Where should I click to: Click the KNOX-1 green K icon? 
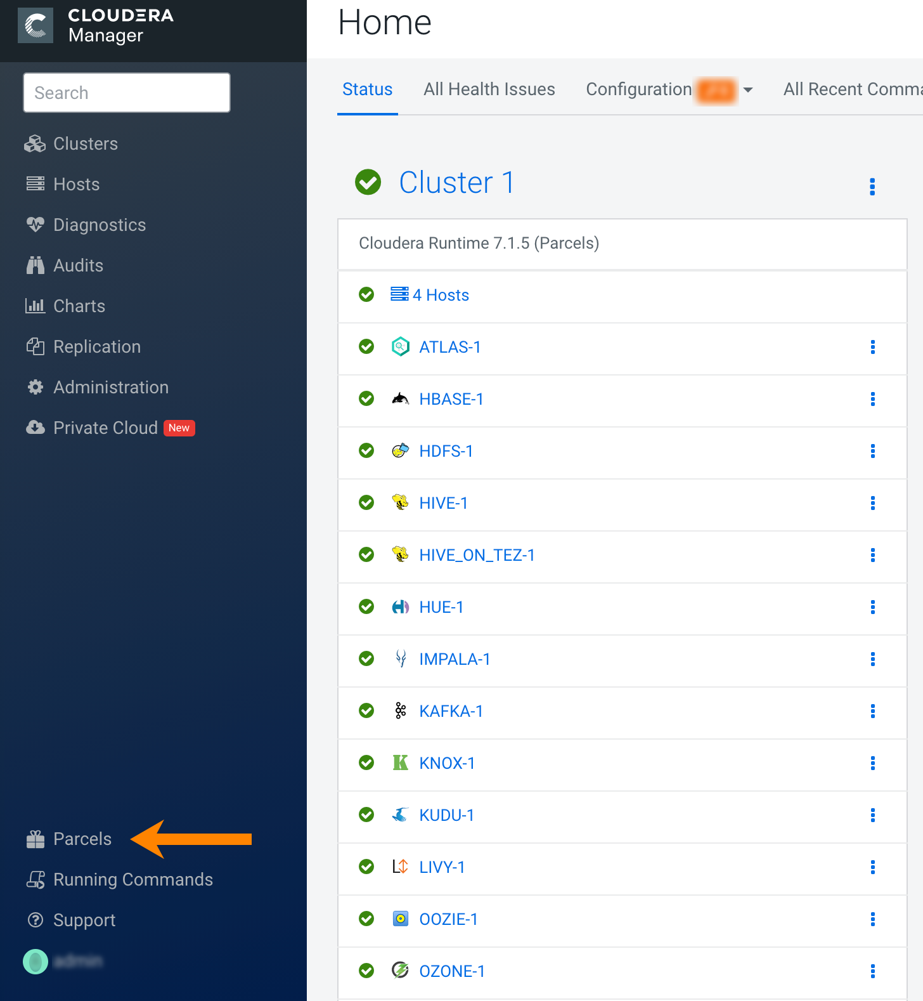401,762
